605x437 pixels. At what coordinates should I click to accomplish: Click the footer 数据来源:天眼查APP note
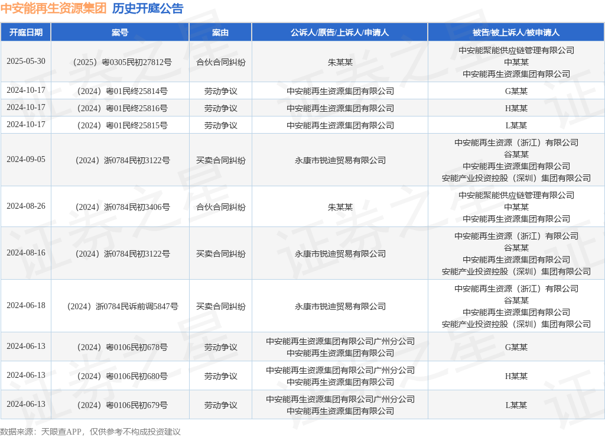pos(90,432)
